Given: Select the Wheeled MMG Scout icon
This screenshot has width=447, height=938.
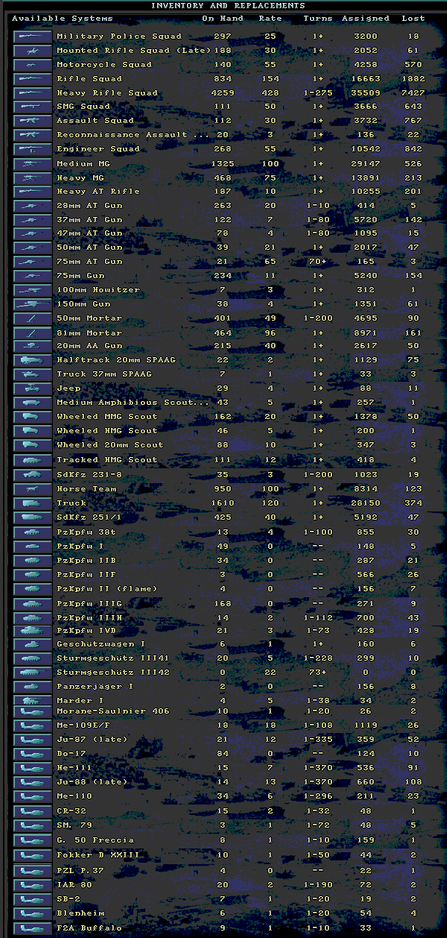Looking at the screenshot, I should coord(33,417).
